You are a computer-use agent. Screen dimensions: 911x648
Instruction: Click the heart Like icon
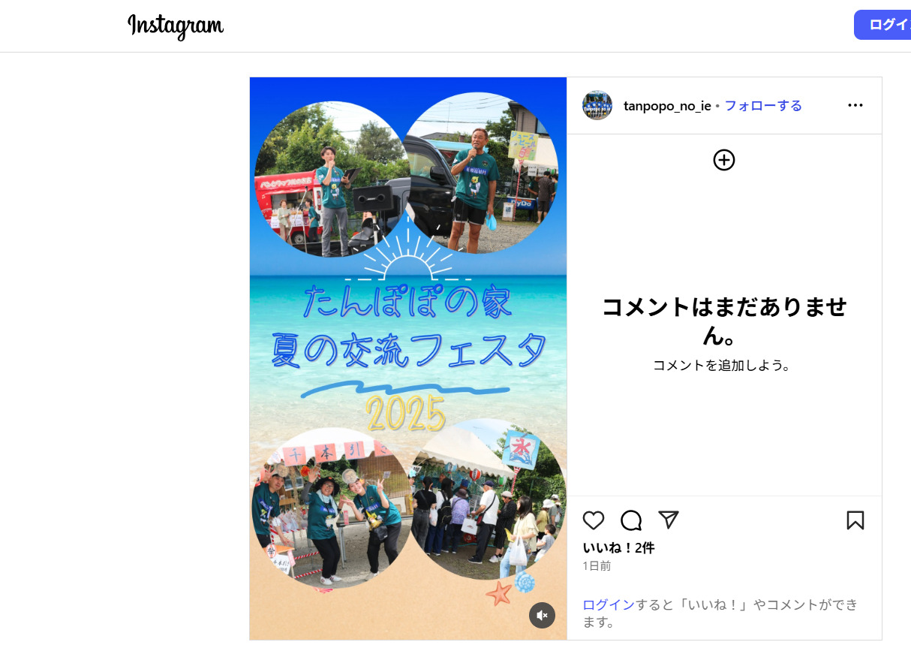594,520
